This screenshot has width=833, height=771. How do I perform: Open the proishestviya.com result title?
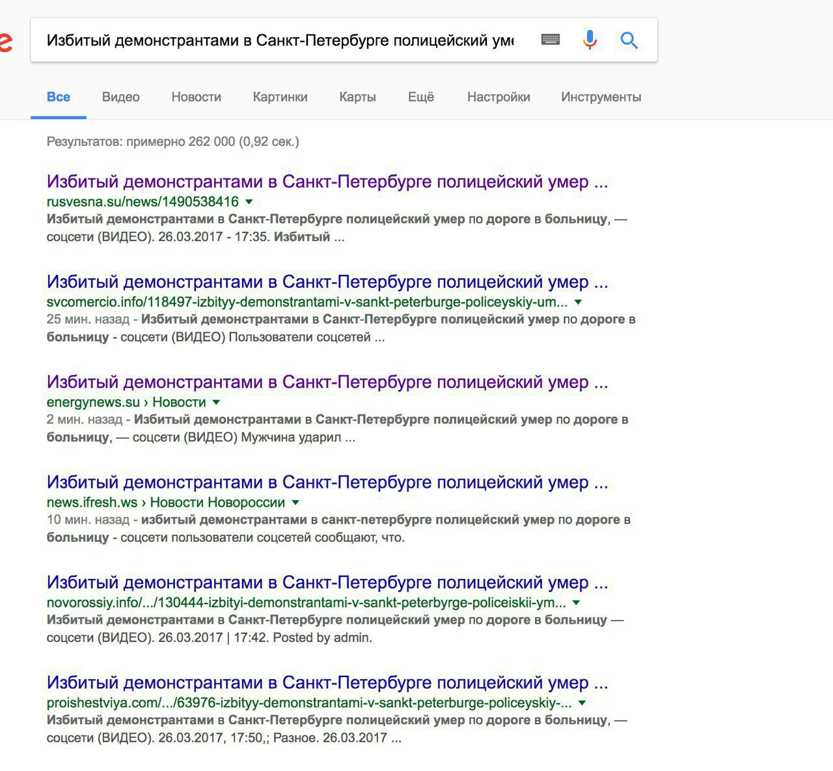pyautogui.click(x=327, y=683)
